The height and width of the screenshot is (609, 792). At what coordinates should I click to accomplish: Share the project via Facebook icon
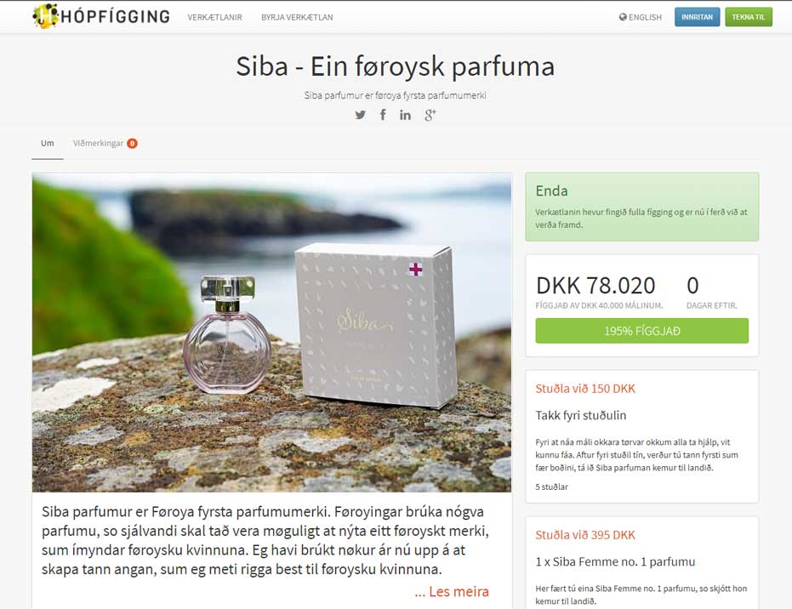tap(383, 115)
